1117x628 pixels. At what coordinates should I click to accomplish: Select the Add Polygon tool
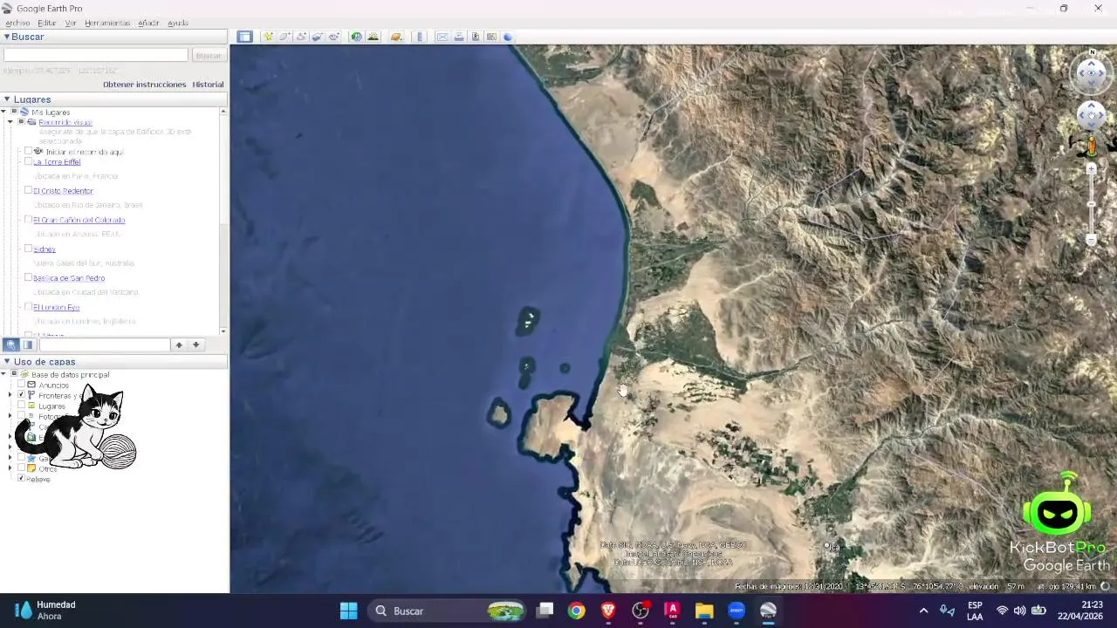point(284,37)
